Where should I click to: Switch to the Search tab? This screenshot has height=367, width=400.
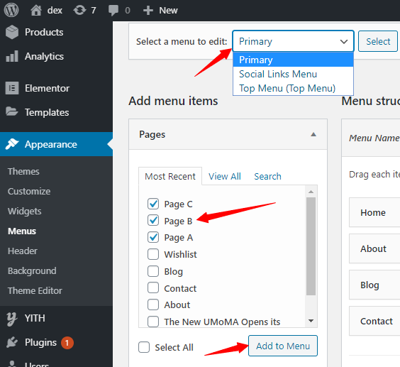(267, 176)
